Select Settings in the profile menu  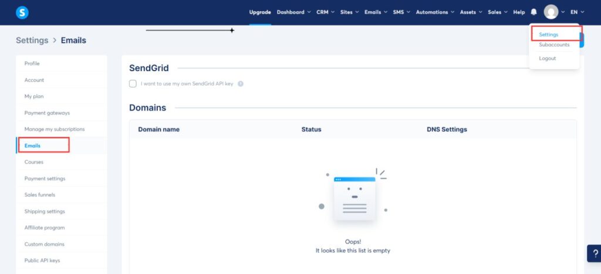[549, 35]
